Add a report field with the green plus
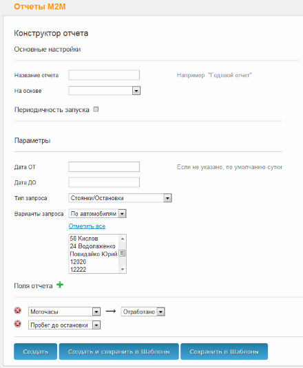Screen dimensions: 303x368 [60, 285]
